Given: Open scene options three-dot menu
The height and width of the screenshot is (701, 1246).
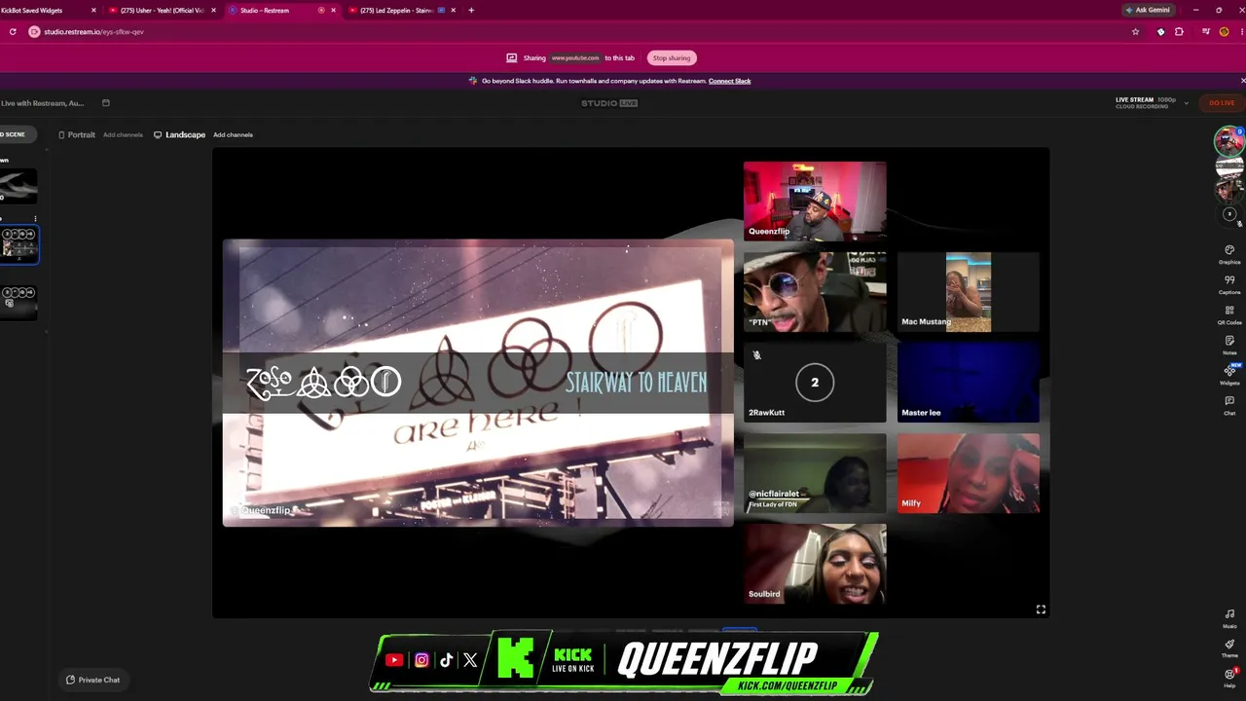Looking at the screenshot, I should [35, 219].
